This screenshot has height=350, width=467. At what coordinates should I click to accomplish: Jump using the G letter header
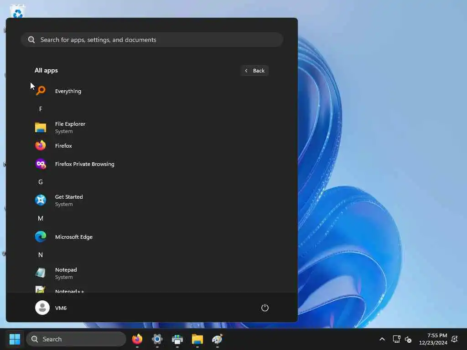pyautogui.click(x=41, y=182)
